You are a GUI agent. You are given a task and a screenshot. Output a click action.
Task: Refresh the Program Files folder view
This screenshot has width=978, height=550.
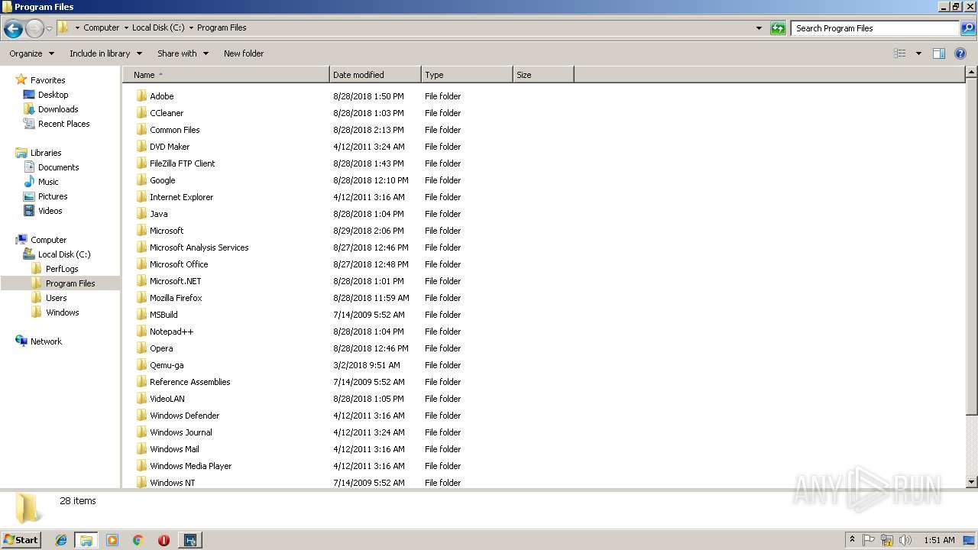[x=778, y=28]
